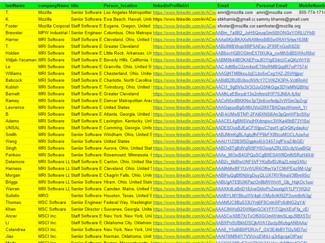Select location cell Rosemount, Minnesota
The width and height of the screenshot is (325, 243).
click(127, 155)
